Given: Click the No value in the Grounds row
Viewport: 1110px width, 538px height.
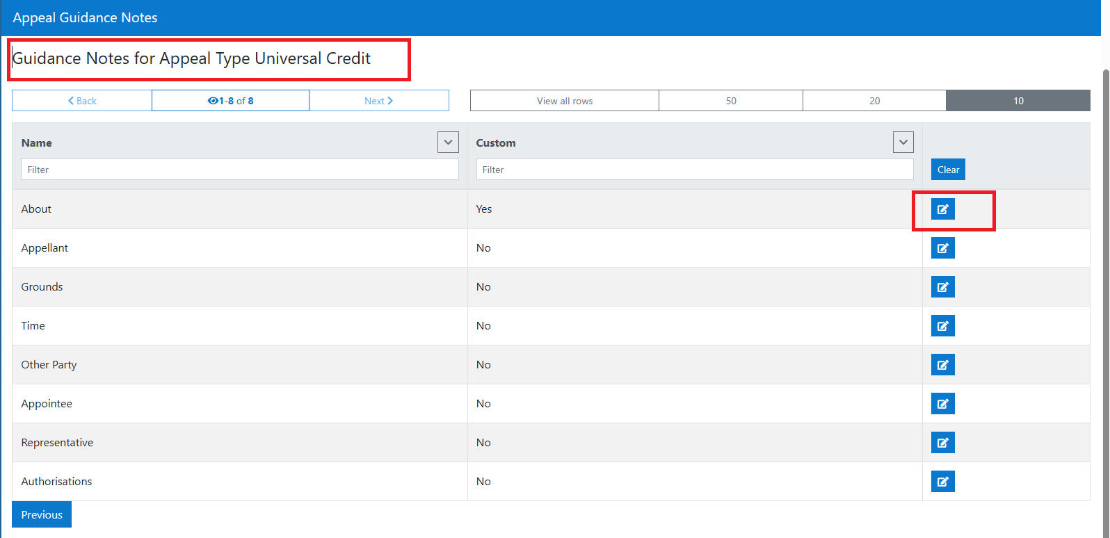Looking at the screenshot, I should click(483, 287).
